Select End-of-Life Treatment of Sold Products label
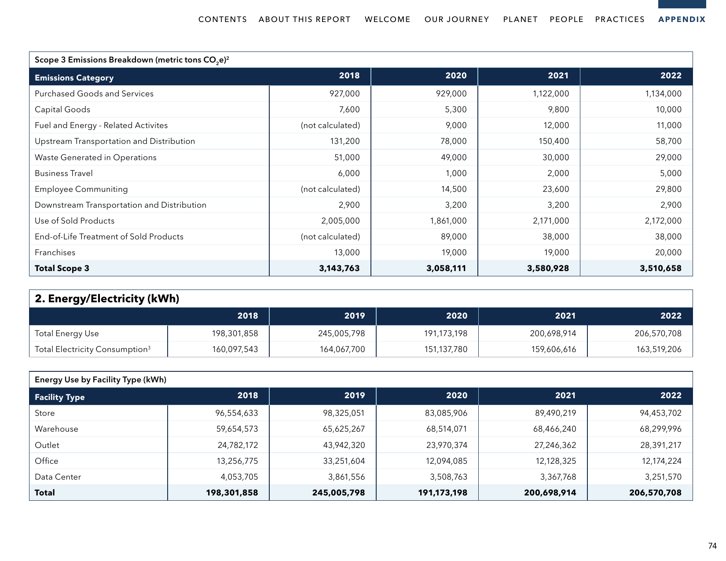Screen dimensions: 726x561 coord(109,237)
